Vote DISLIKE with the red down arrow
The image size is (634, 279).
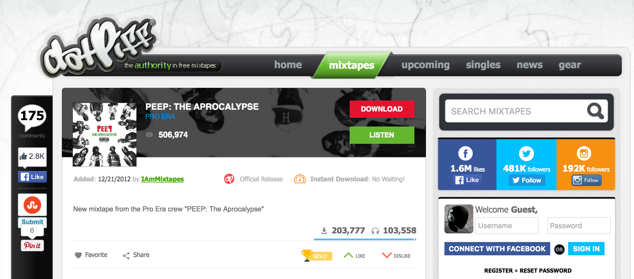pos(387,255)
